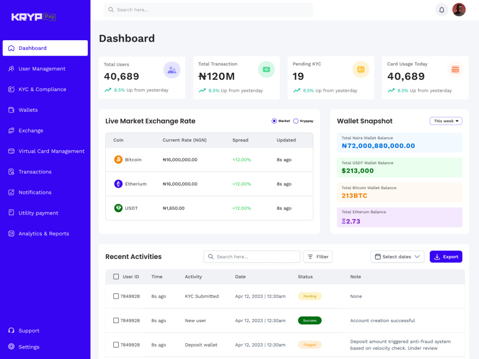Click the Pending KYC ID card icon
479x359 pixels.
(361, 69)
